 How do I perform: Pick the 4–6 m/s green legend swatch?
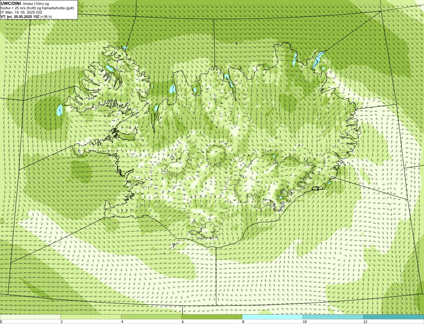point(151,317)
